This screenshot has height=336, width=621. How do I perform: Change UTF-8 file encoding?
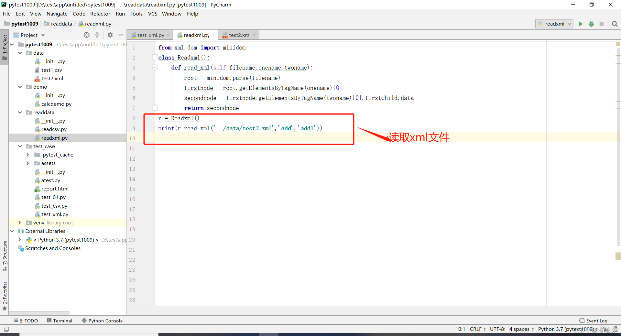click(497, 329)
